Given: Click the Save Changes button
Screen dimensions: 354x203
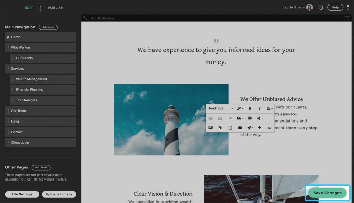Looking at the screenshot, I should (x=327, y=193).
